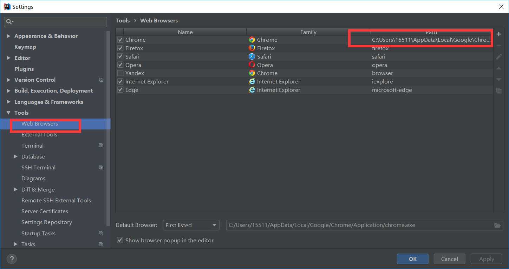Select Keymap in settings tree
The height and width of the screenshot is (269, 509).
[x=25, y=47]
